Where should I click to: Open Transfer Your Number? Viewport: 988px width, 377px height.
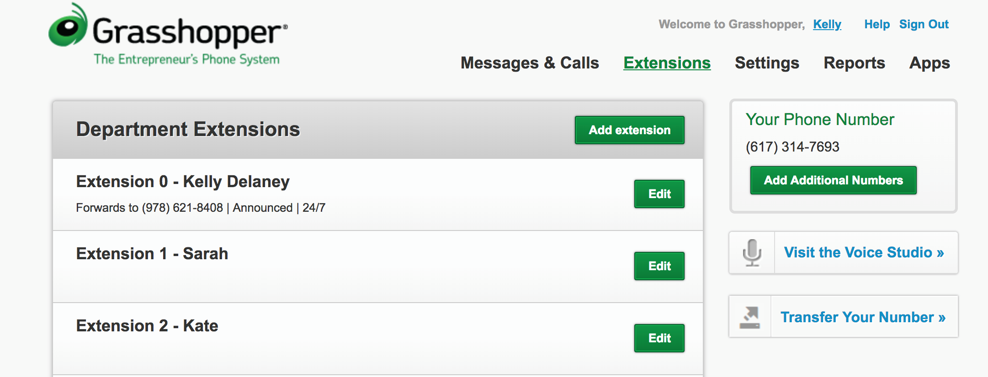tap(864, 317)
